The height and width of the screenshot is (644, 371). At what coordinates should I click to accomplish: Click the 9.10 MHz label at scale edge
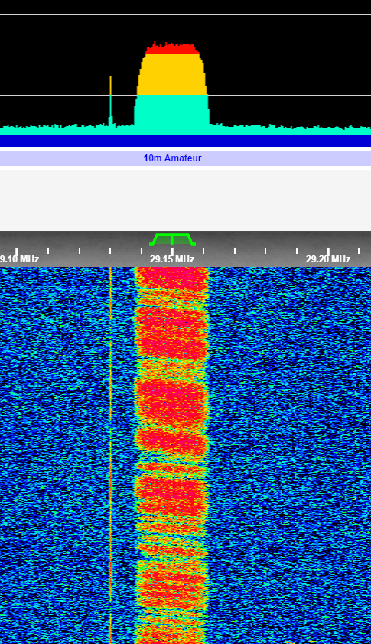click(19, 259)
